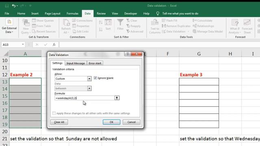Select the Review ribbon tab
260x146 pixels.
pyautogui.click(x=101, y=13)
